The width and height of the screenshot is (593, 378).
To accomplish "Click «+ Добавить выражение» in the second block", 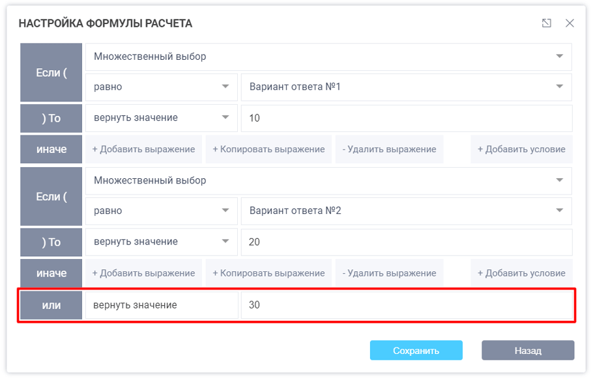I will 143,273.
